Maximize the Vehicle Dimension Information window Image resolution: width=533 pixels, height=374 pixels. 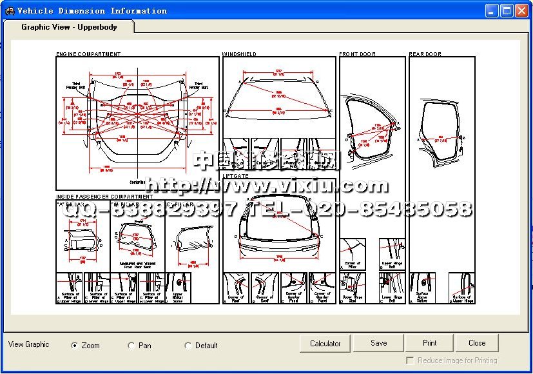(x=507, y=10)
